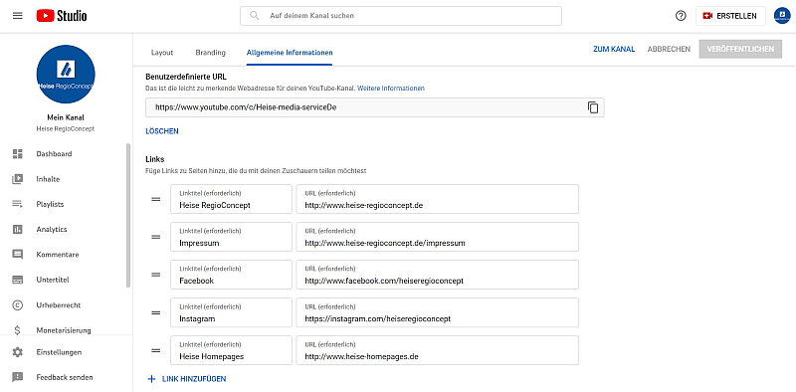The height and width of the screenshot is (392, 796).
Task: Click the Einstellungen gear icon
Action: (18, 352)
